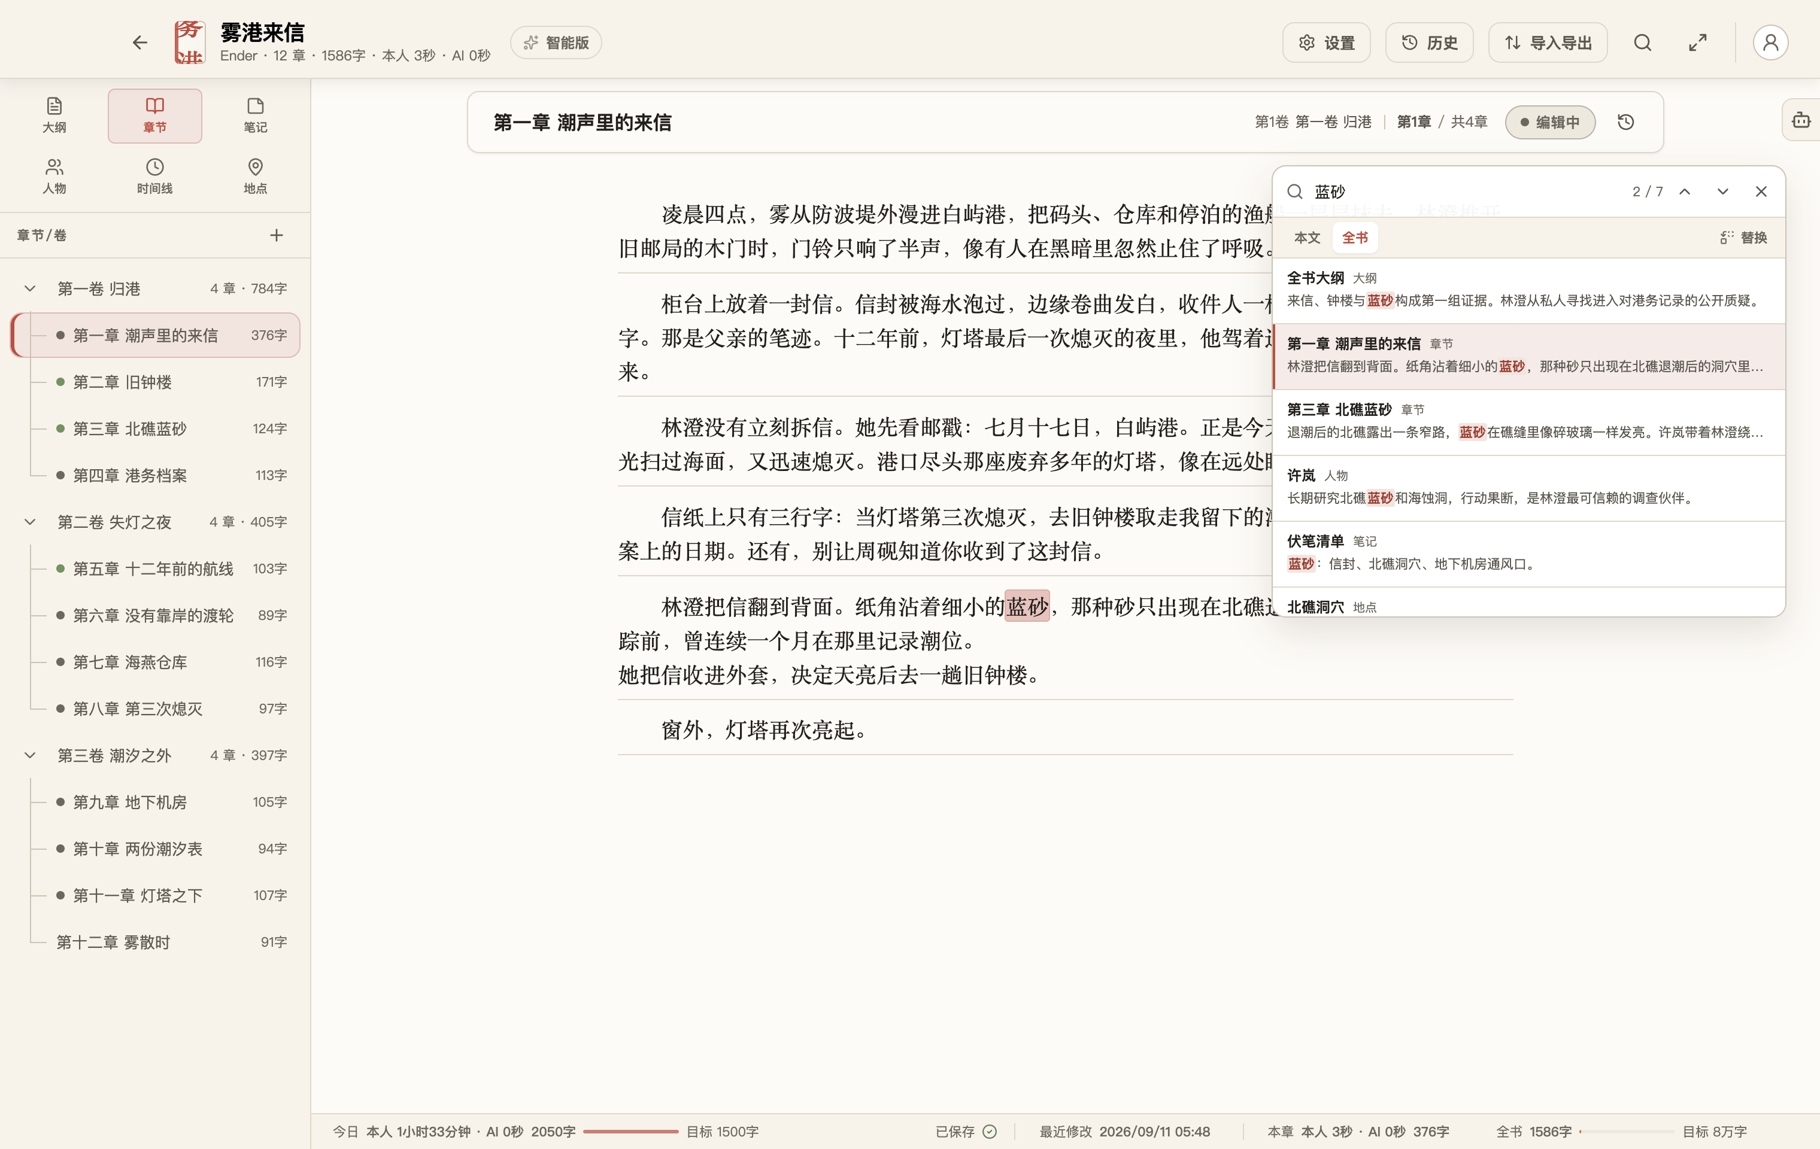Image resolution: width=1820 pixels, height=1149 pixels.
Task: Add a new chapter or volume with plus
Action: tap(277, 235)
